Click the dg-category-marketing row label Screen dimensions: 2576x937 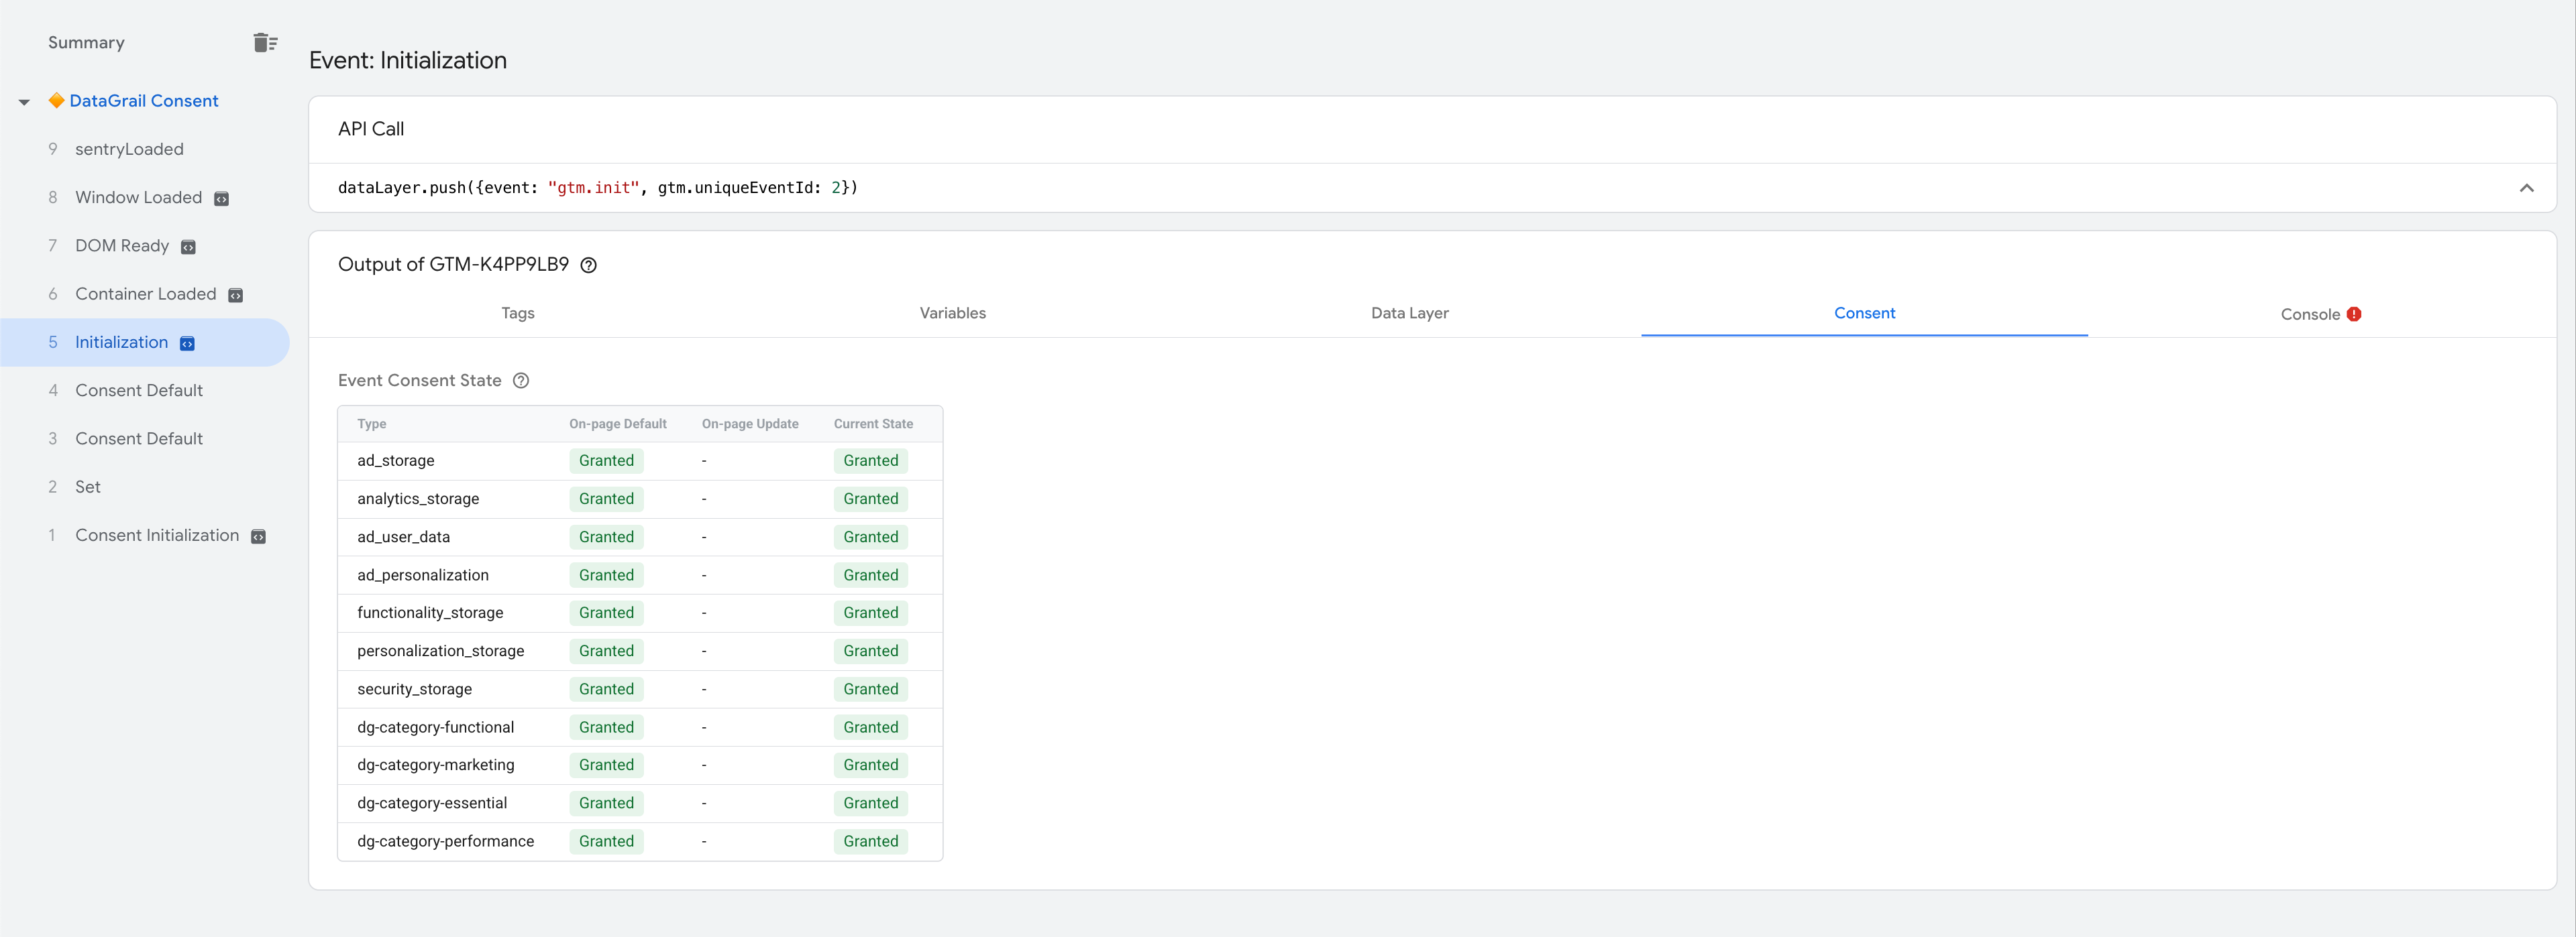point(436,765)
